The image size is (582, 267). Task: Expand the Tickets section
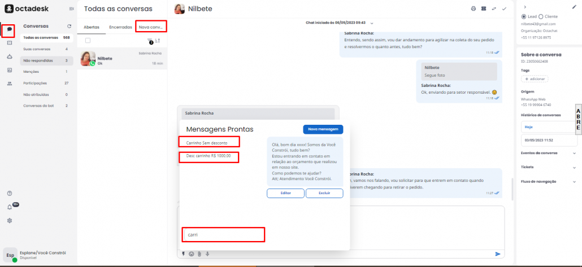(x=574, y=167)
